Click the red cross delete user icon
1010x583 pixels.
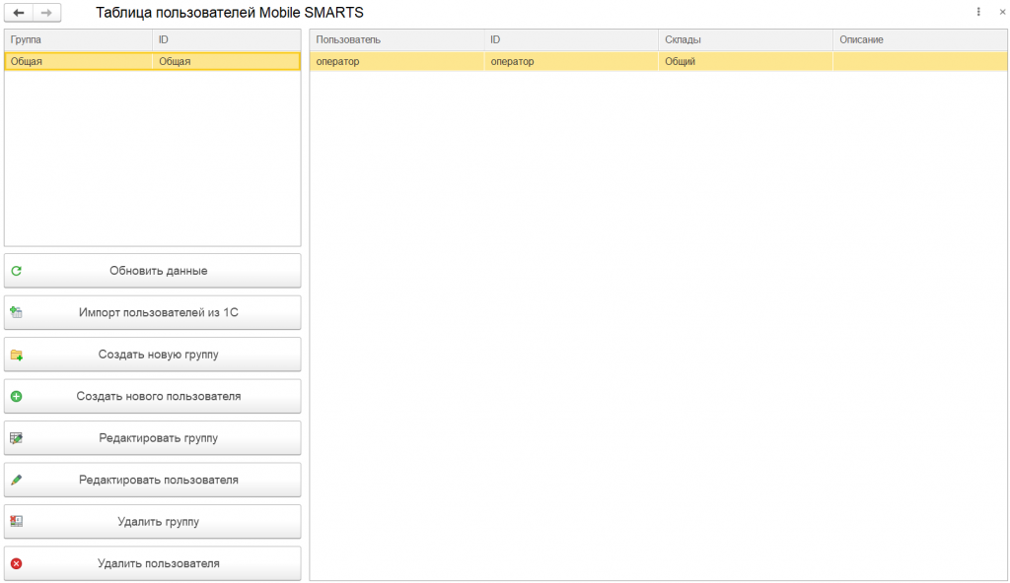pos(17,563)
